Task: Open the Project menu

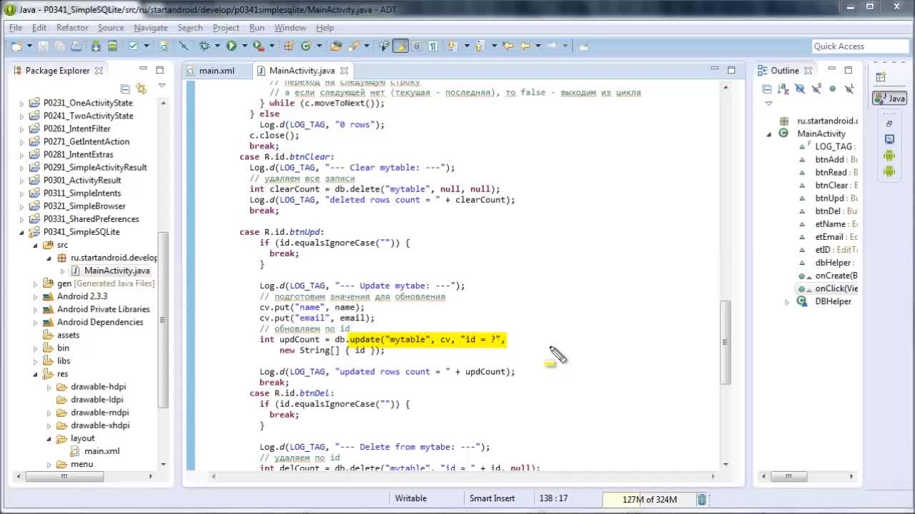Action: pos(226,28)
